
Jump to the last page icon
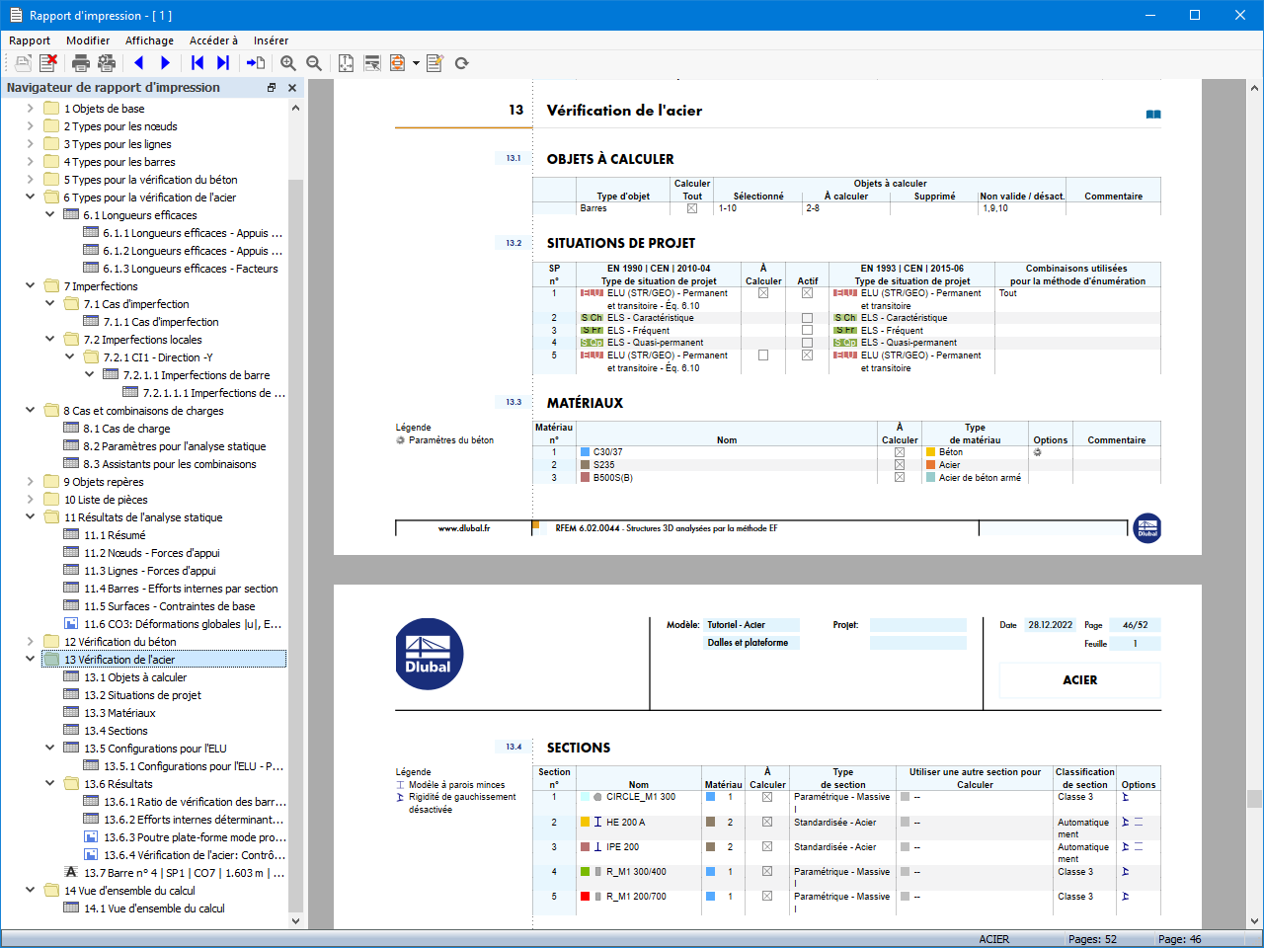tap(223, 63)
